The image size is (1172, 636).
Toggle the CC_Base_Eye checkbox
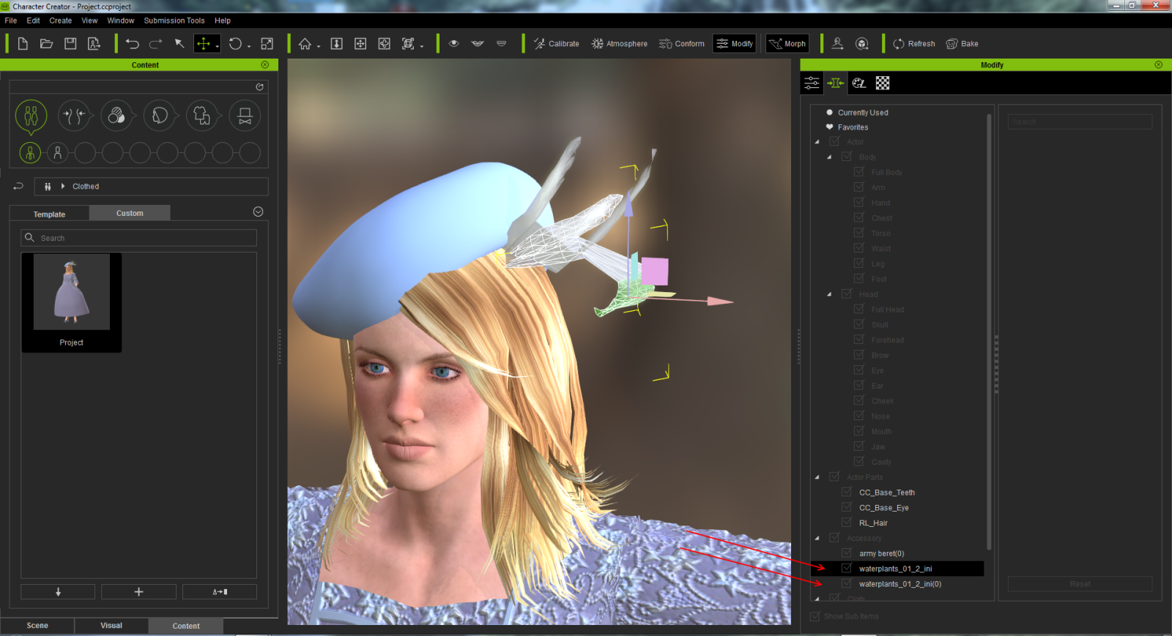(847, 507)
